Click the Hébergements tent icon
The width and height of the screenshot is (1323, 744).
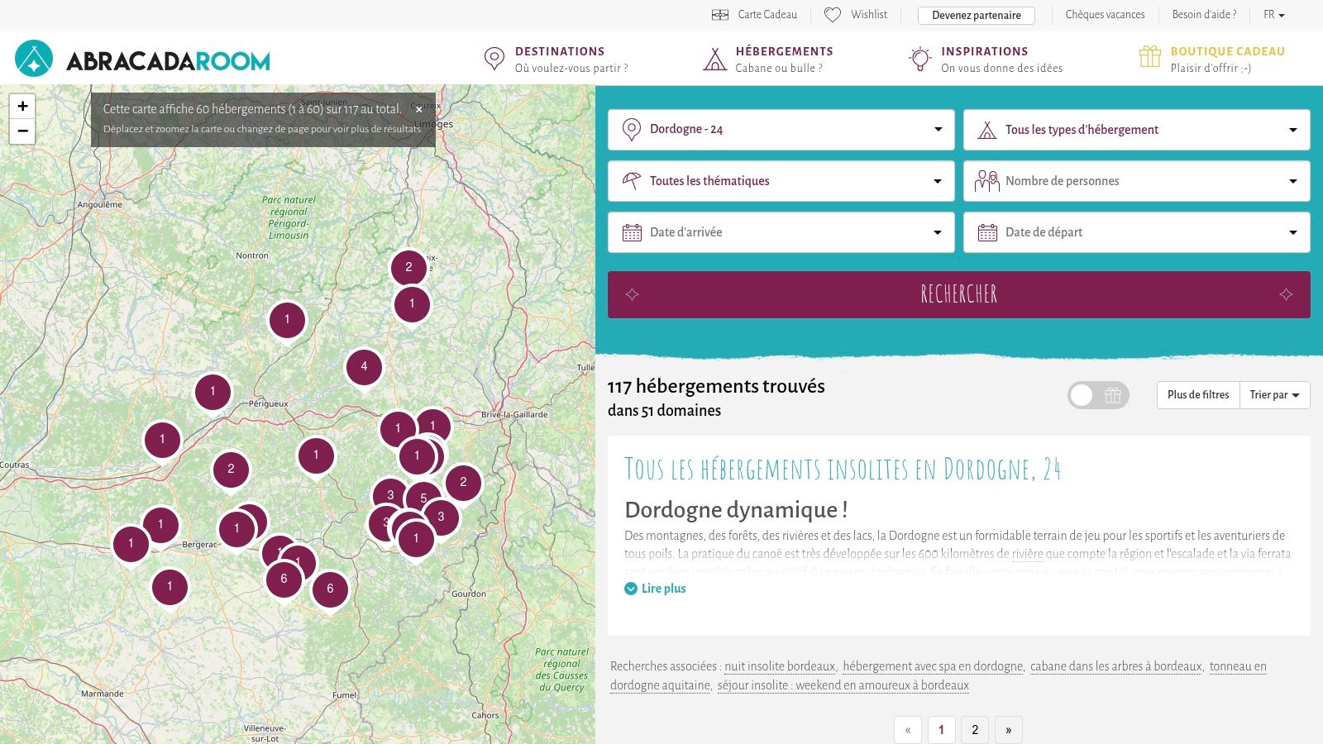[x=714, y=59]
